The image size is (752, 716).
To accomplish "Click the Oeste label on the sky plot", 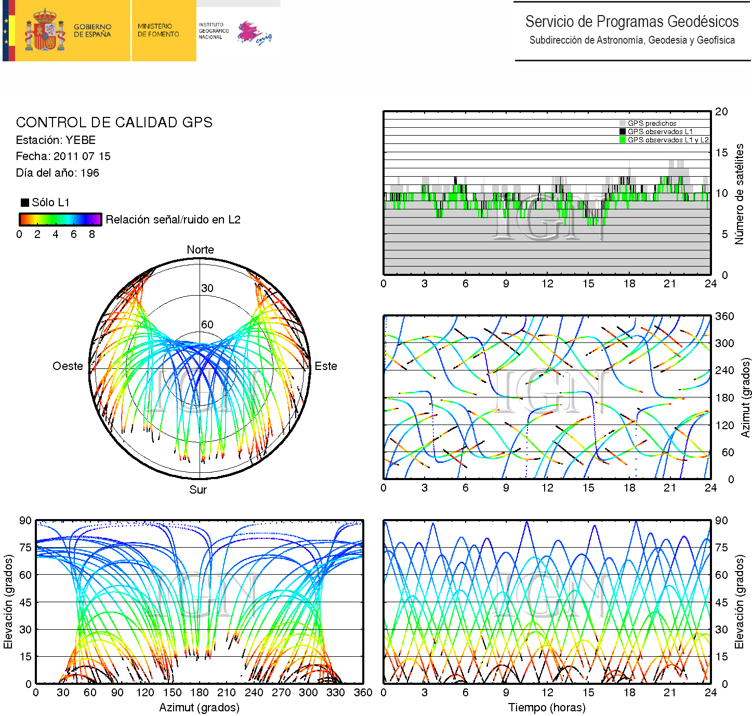I will click(x=68, y=366).
